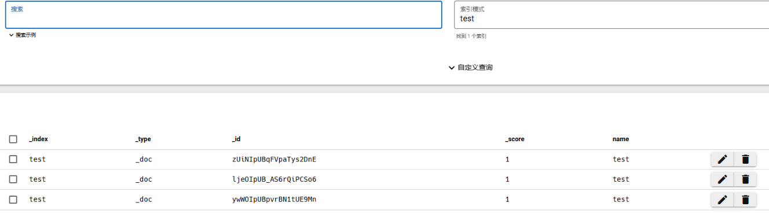Click the 索引模式 field containing test

(x=611, y=15)
